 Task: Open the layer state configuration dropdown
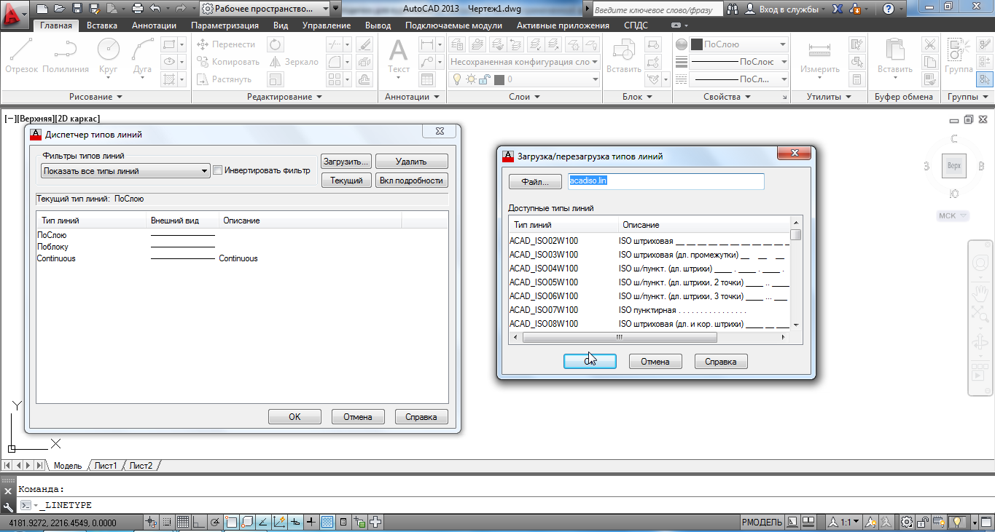point(523,62)
